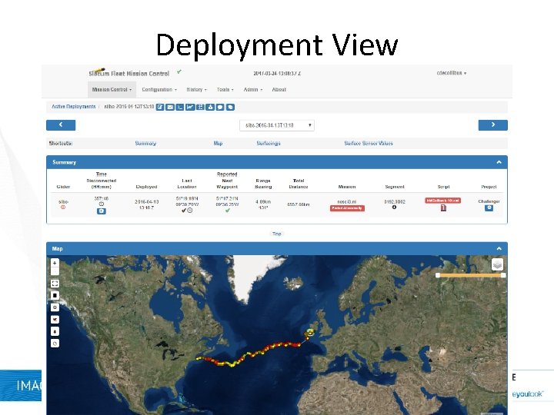Click the Total Distance value in summary row

[299, 204]
